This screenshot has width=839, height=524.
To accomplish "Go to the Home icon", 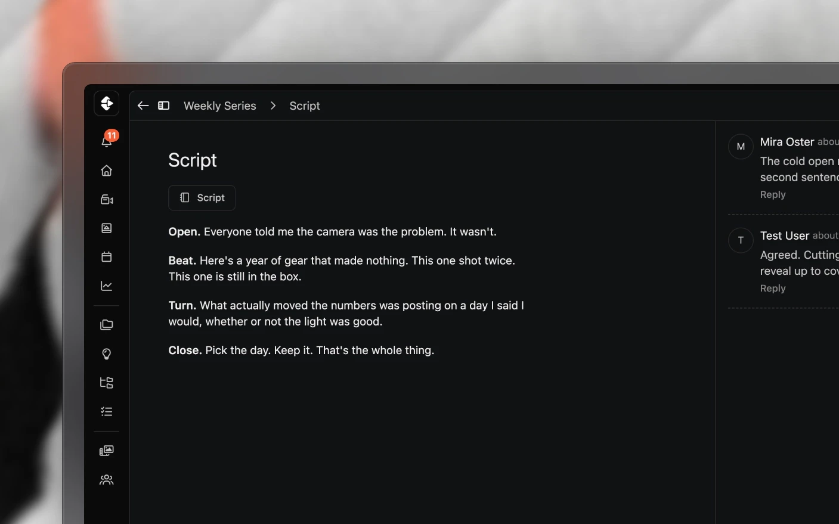I will coord(107,170).
